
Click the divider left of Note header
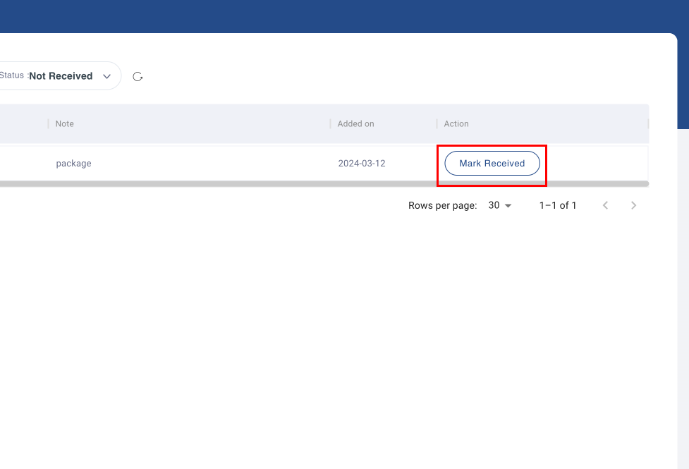tap(49, 123)
